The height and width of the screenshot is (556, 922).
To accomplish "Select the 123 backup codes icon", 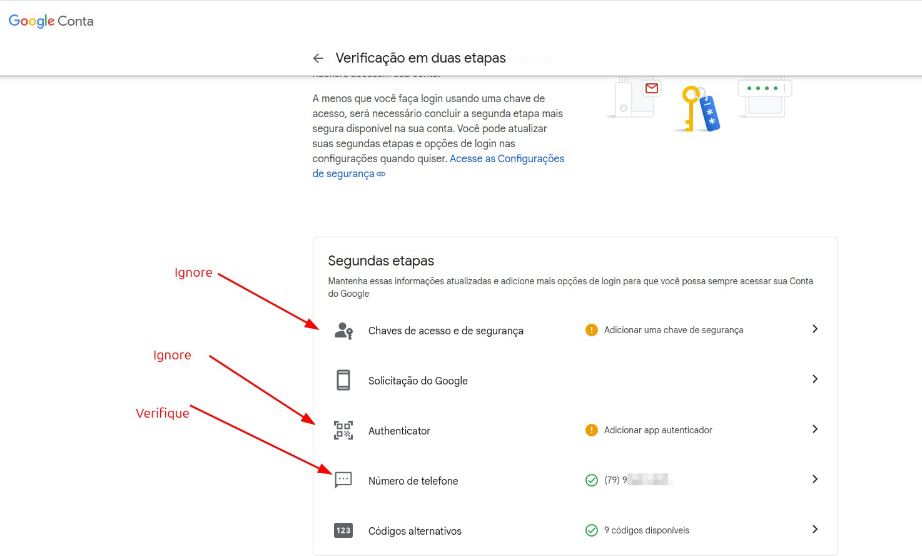I will (343, 530).
